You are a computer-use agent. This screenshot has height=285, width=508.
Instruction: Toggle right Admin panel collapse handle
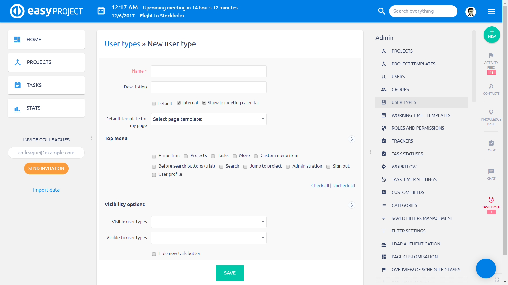click(x=370, y=152)
